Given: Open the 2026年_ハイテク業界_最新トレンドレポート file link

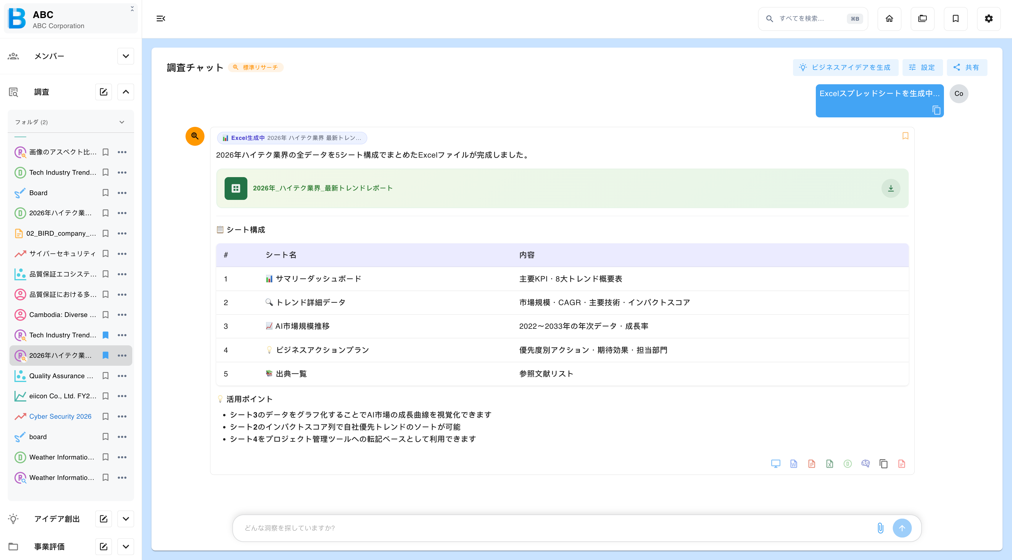Looking at the screenshot, I should (323, 188).
